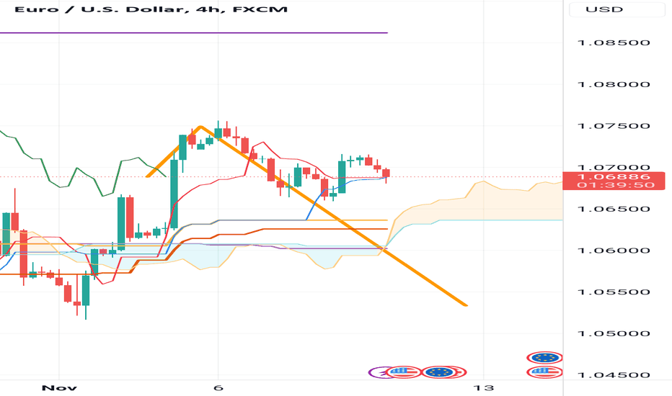Click the 1.06500 price axis label

[x=614, y=209]
